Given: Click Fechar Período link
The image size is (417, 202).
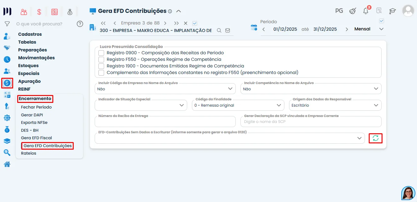Looking at the screenshot, I should 36,107.
